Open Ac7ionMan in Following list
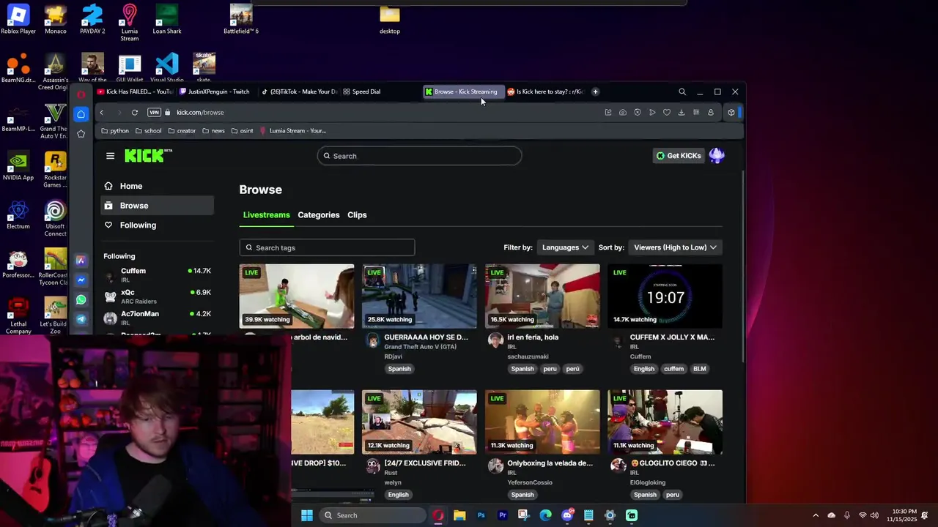Screen dimensions: 938x527 coord(157,318)
